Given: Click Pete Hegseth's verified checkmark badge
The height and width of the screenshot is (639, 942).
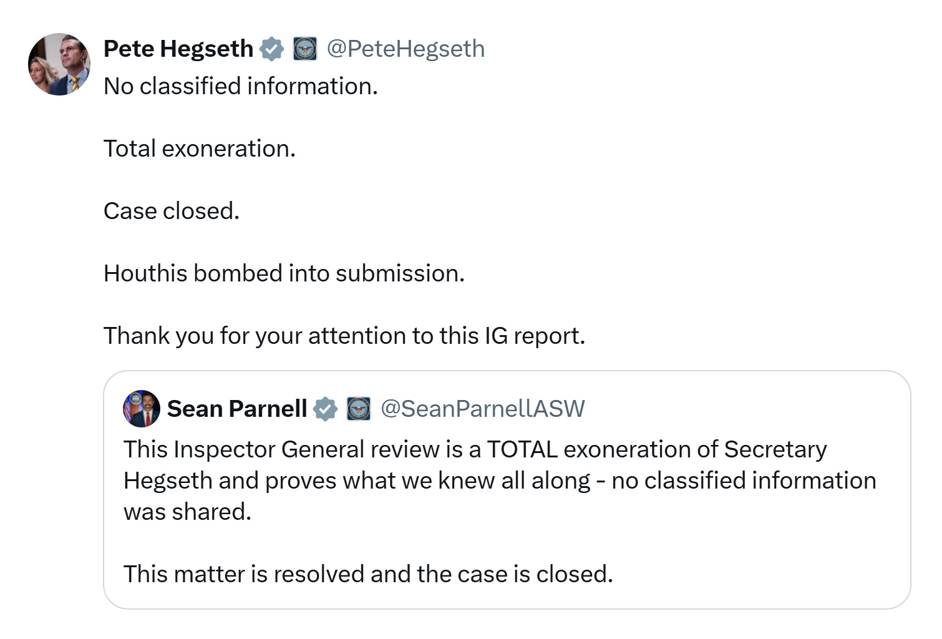Looking at the screenshot, I should [x=272, y=49].
